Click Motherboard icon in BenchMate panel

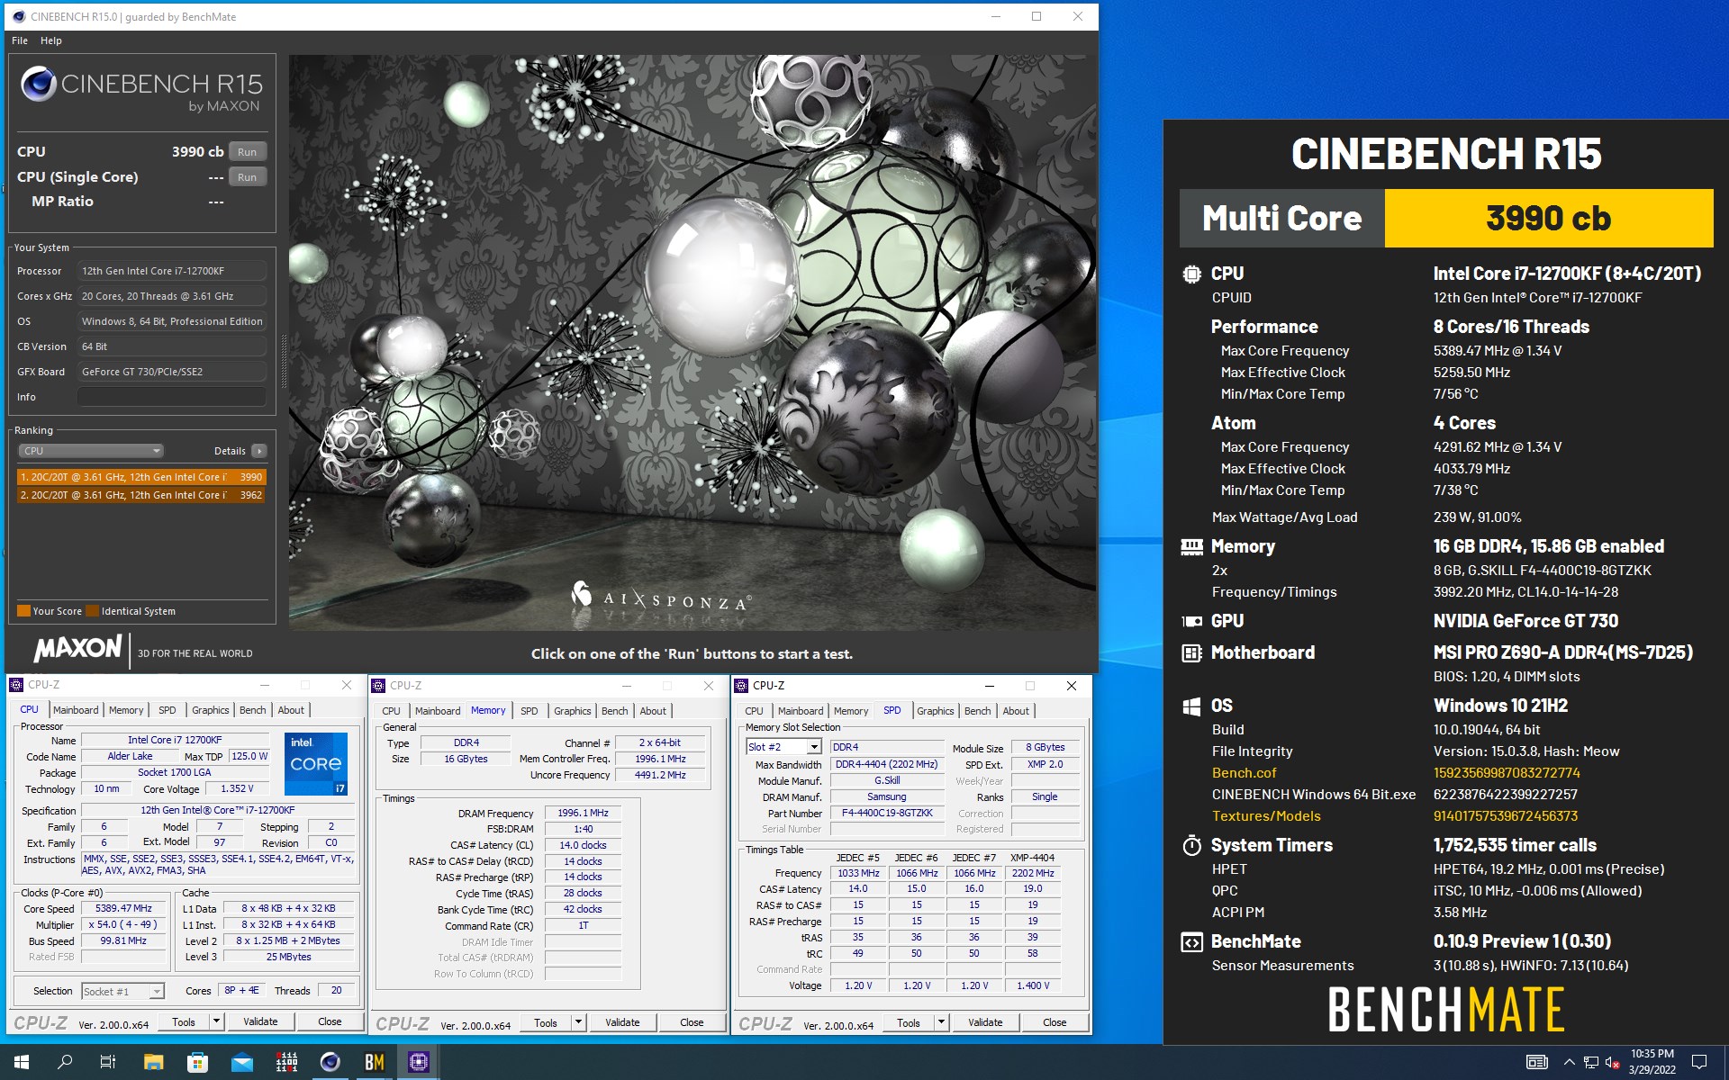1191,652
